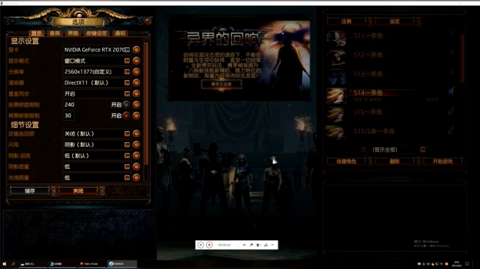
Task: Open the drawing pen tool in recorder
Action: (x=266, y=245)
